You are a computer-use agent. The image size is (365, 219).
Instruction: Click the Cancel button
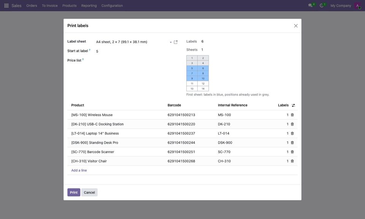[89, 192]
